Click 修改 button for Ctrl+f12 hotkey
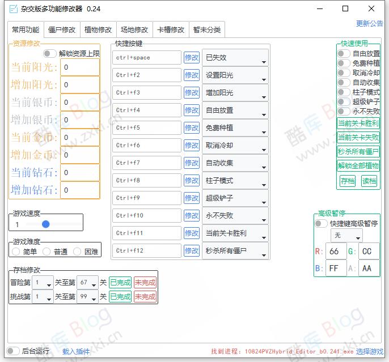Viewport: 389px width, 362px height. coord(192,251)
